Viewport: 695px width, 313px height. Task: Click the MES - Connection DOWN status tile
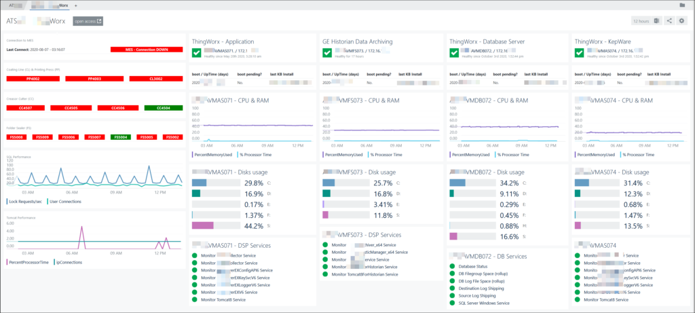click(147, 50)
